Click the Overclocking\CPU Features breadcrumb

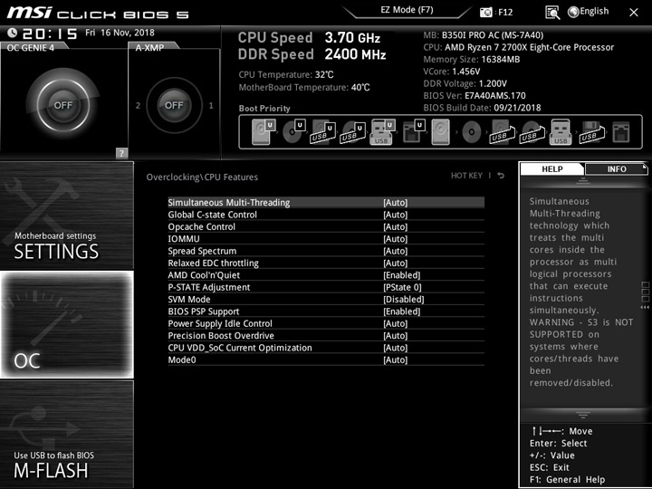pos(202,177)
